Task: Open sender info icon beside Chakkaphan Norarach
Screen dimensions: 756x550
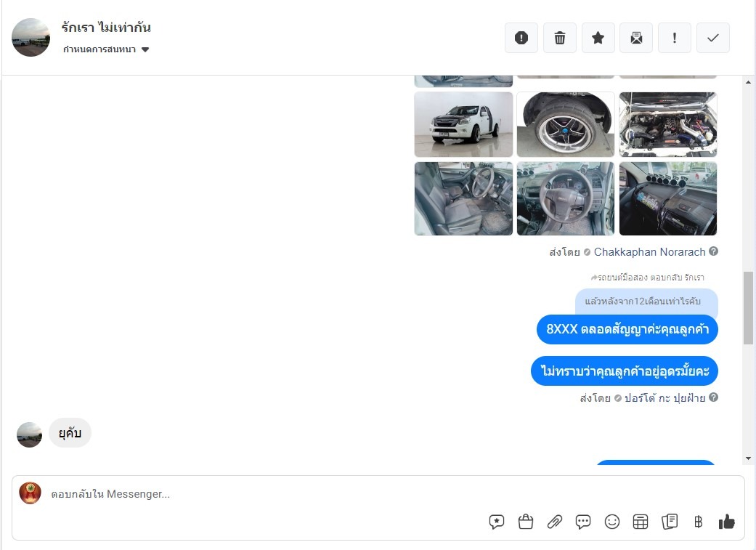Action: [x=714, y=251]
